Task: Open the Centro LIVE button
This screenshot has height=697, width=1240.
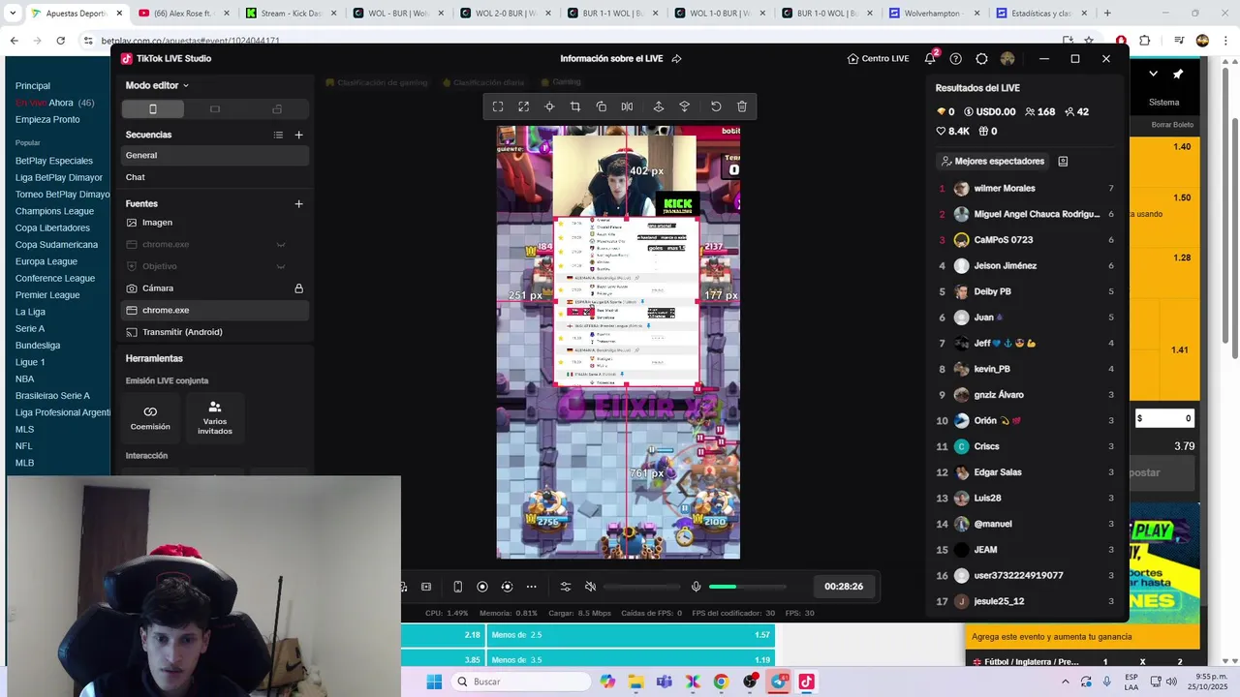Action: click(878, 58)
